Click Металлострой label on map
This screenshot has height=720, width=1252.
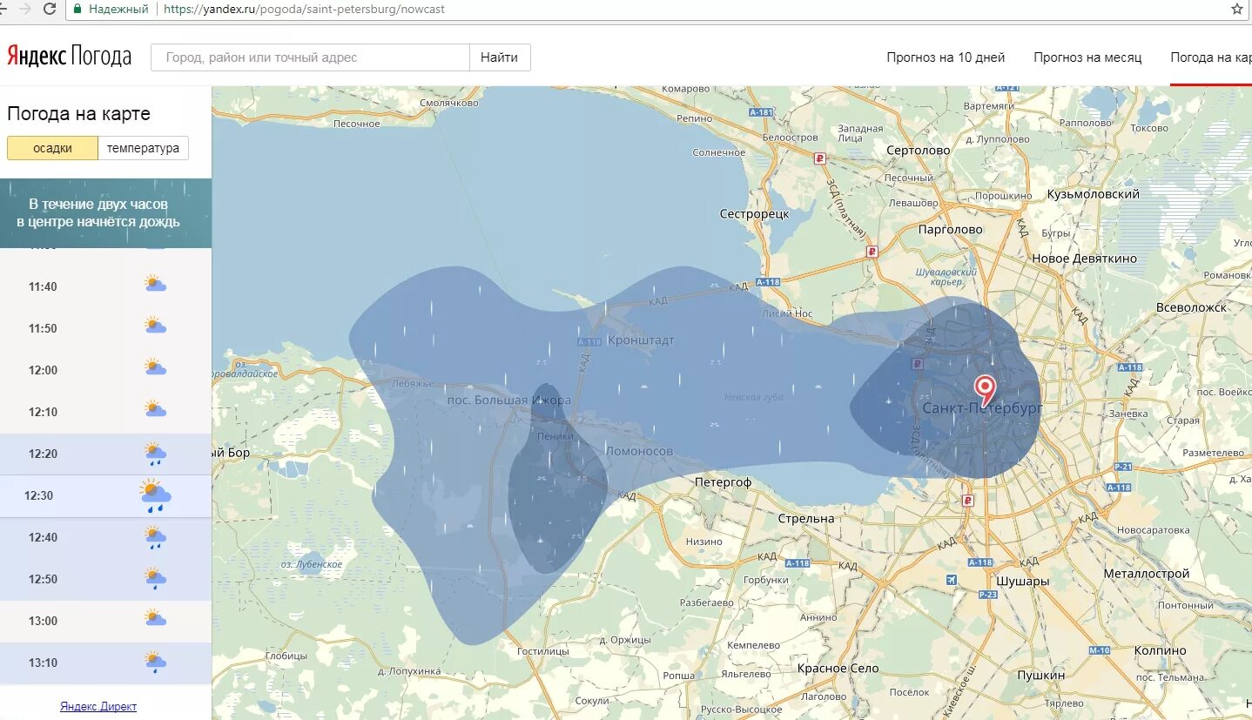coord(1146,574)
